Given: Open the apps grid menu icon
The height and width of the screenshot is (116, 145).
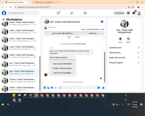Looking at the screenshot, I should pos(128,13).
